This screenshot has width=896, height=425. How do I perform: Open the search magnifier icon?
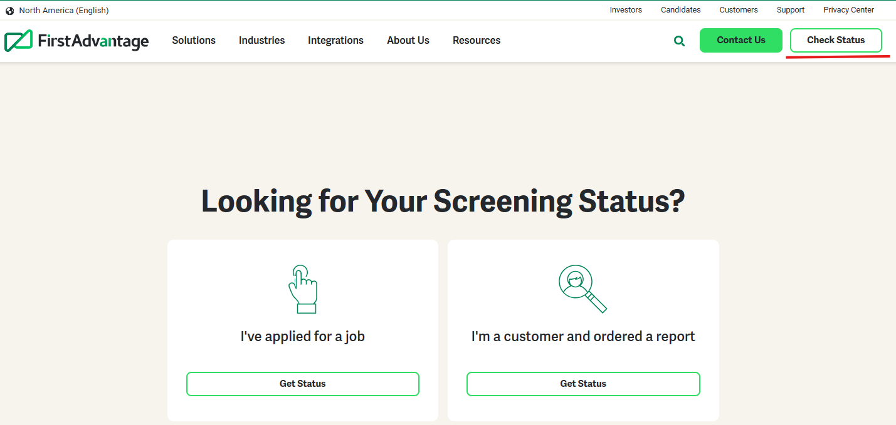679,41
